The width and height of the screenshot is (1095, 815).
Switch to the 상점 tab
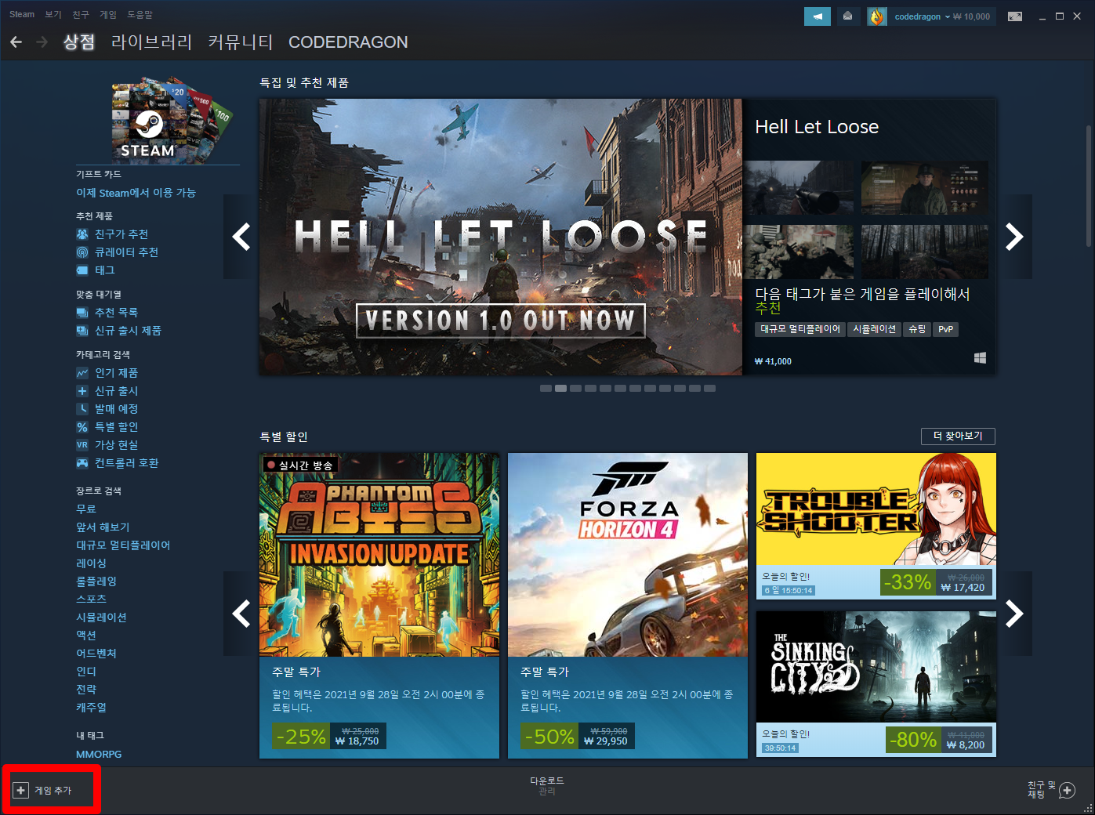tap(79, 42)
